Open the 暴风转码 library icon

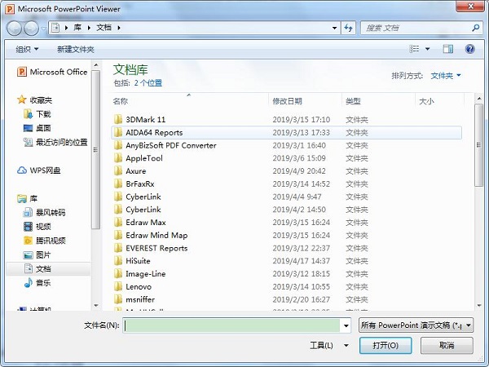28,212
